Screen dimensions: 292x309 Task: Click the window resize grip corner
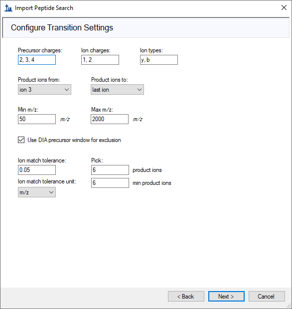(289, 306)
